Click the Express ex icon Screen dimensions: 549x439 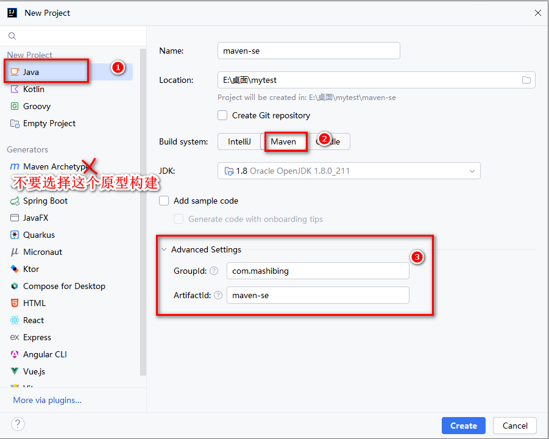15,337
